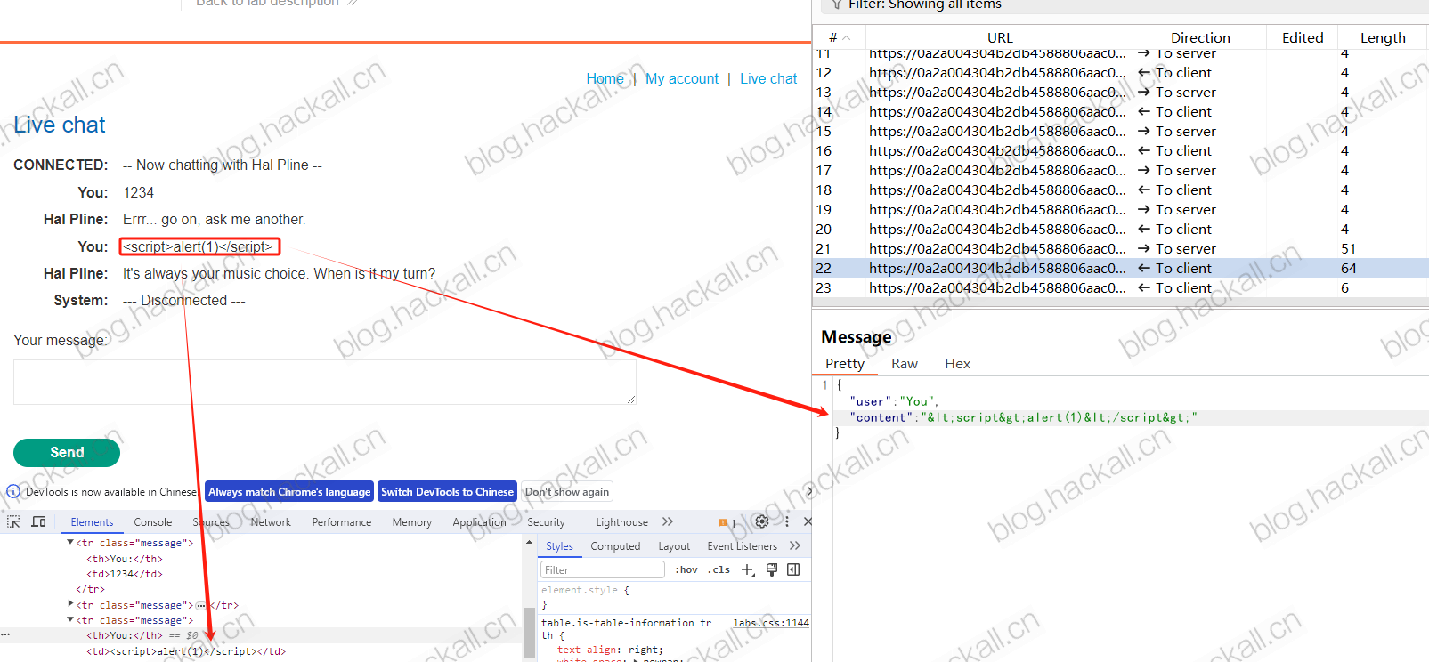
Task: Select the Pretty message view tab
Action: pyautogui.click(x=845, y=363)
